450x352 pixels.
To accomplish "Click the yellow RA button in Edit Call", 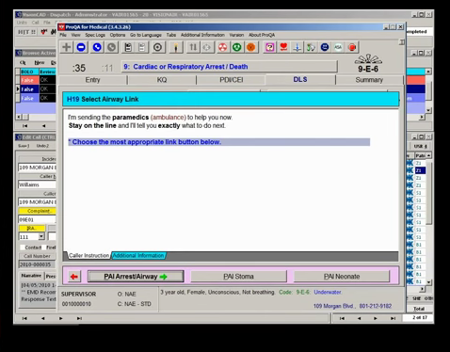I will pyautogui.click(x=32, y=228).
